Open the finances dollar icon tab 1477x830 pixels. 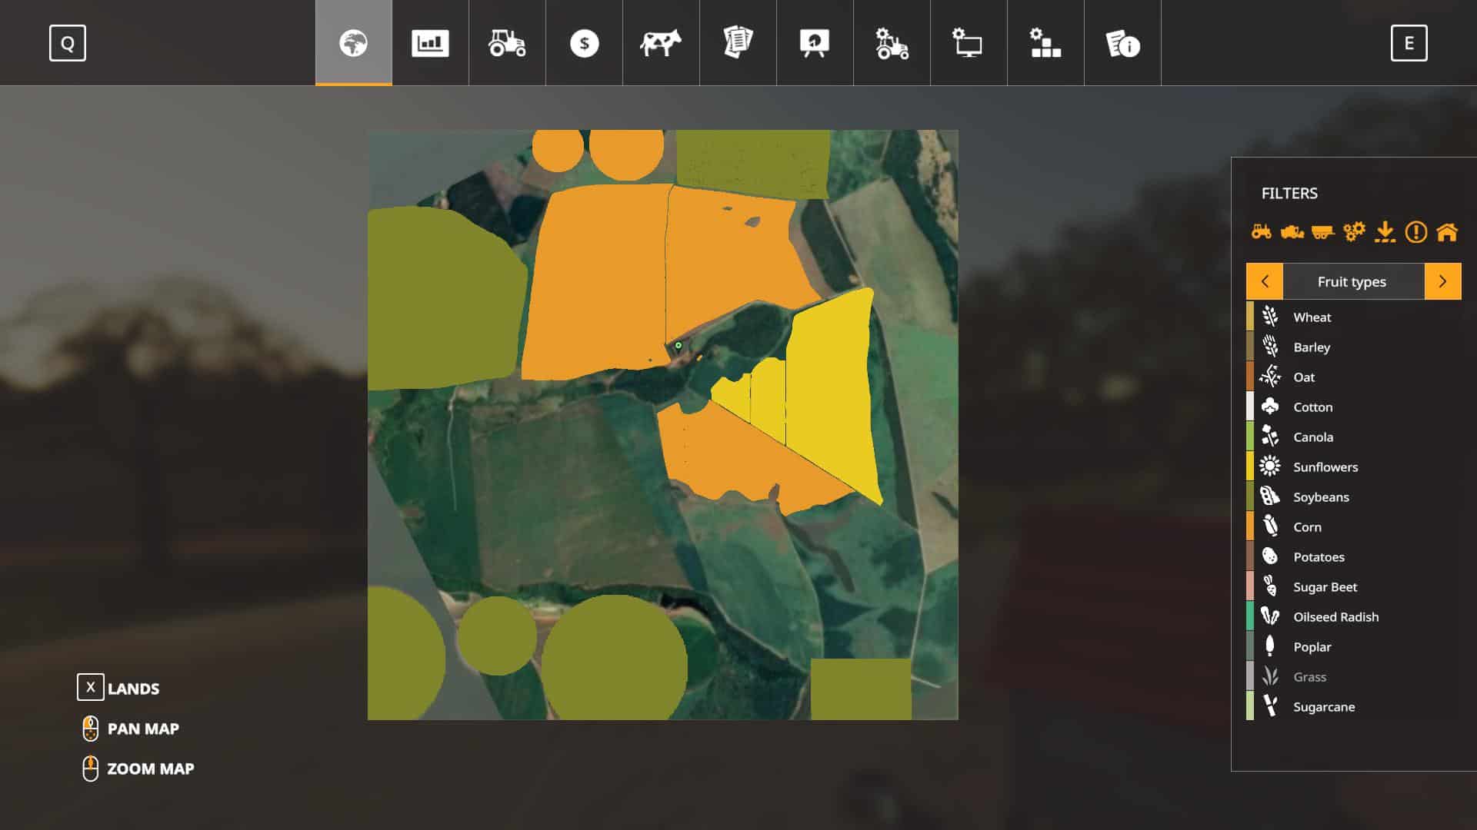click(584, 43)
